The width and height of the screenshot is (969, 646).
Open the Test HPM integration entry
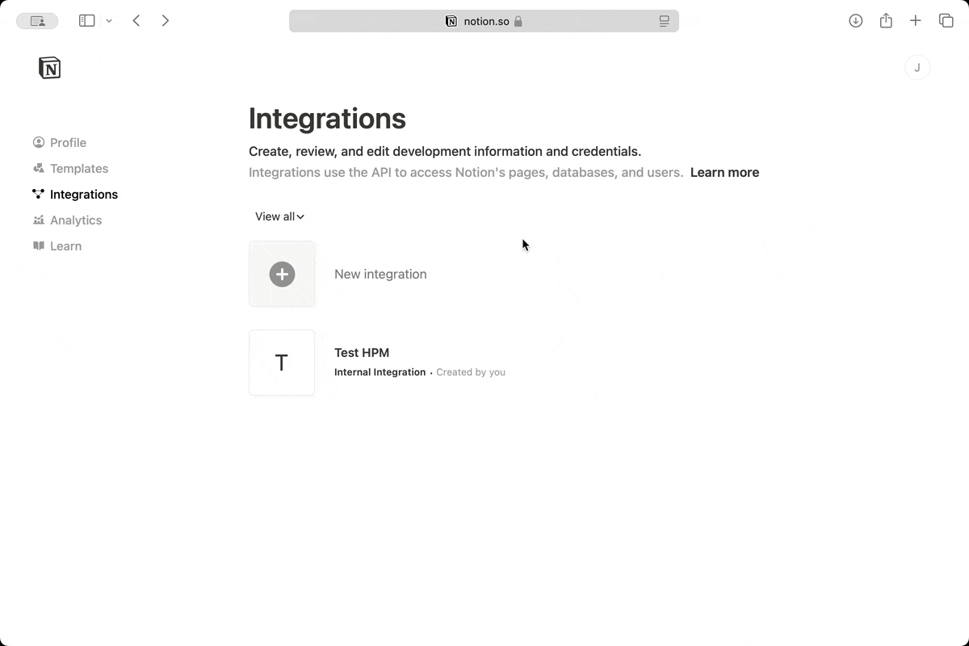click(362, 353)
